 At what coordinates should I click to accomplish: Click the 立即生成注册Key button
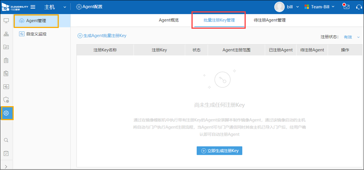[220, 151]
